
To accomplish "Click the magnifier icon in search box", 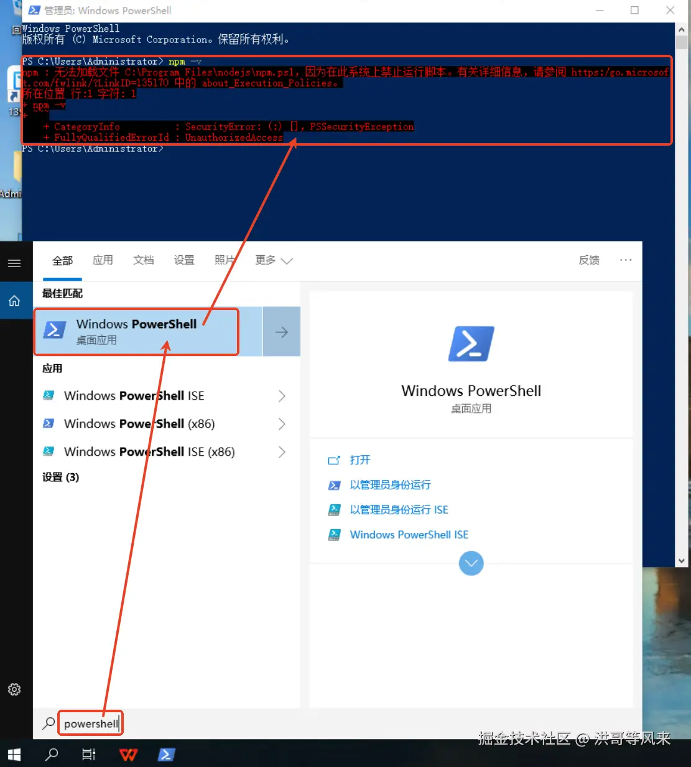I will click(x=49, y=724).
